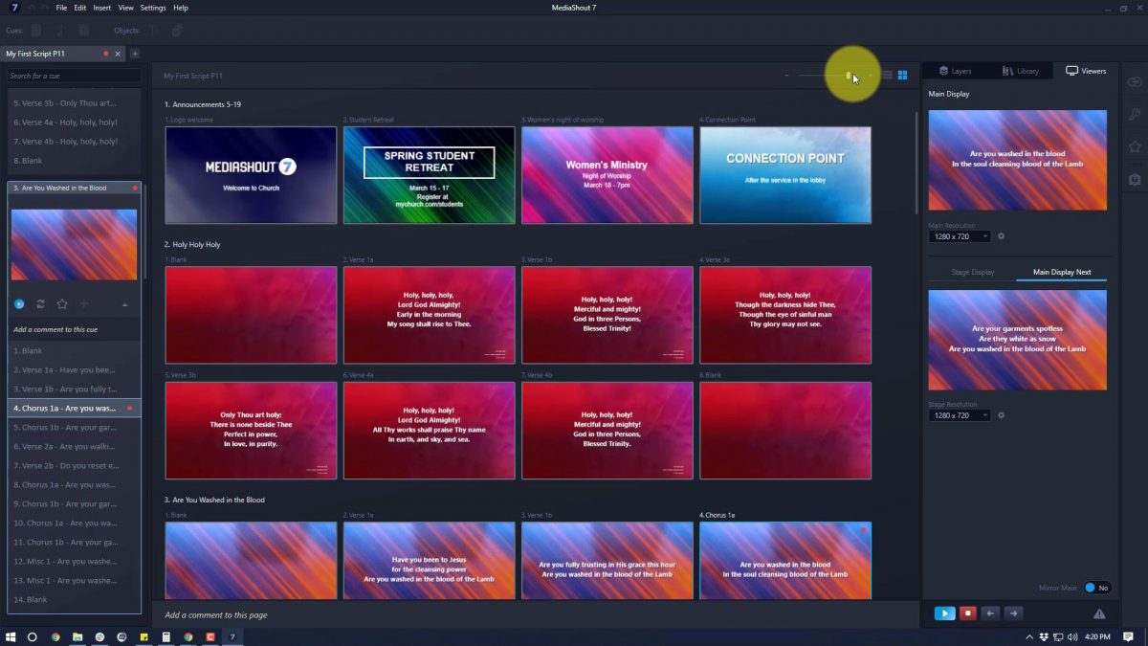The width and height of the screenshot is (1148, 646).
Task: Switch to grid view in the script toolbar
Action: click(x=902, y=75)
